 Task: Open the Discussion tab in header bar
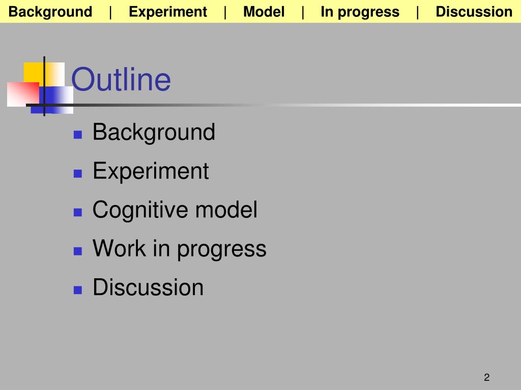tap(474, 12)
